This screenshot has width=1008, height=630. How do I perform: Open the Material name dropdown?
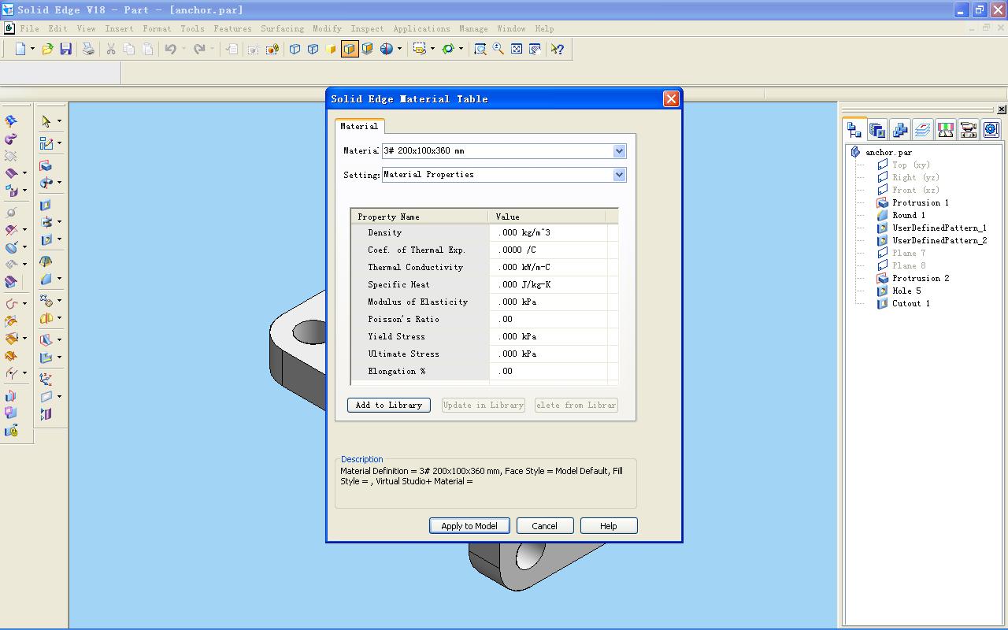[x=619, y=151]
